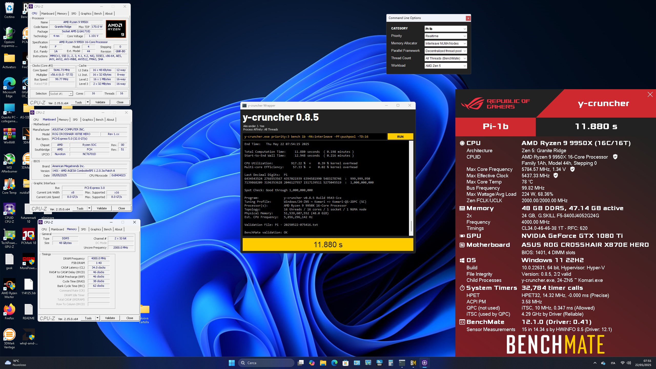The width and height of the screenshot is (656, 369).
Task: Open Task View in the taskbar
Action: 301,363
